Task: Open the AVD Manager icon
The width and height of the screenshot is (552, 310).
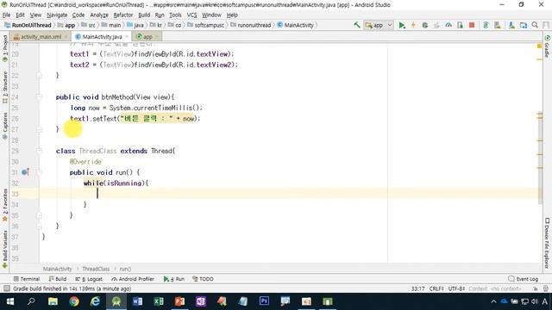Action: coord(498,25)
